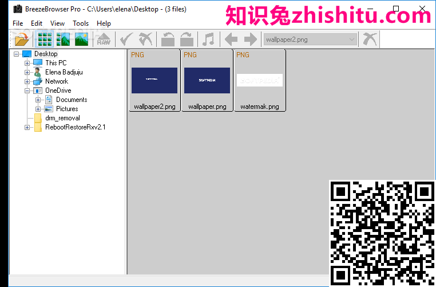Image resolution: width=436 pixels, height=287 pixels.
Task: Go to previous image arrow
Action: tap(231, 40)
